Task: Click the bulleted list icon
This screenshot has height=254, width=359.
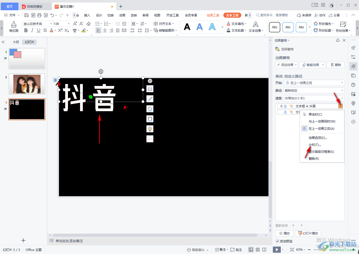Action: (x=97, y=24)
